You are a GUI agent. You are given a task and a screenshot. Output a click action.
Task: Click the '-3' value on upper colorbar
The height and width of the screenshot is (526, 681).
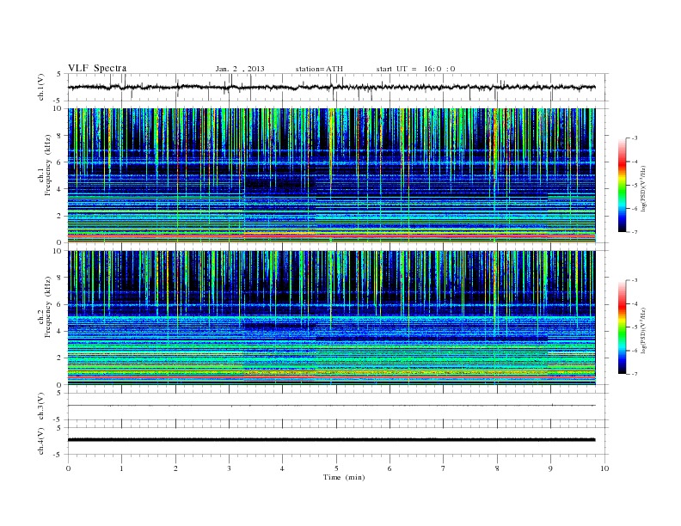click(x=634, y=138)
